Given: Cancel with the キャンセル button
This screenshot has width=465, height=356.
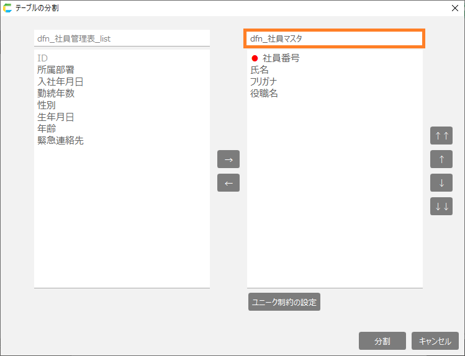Looking at the screenshot, I should click(435, 341).
